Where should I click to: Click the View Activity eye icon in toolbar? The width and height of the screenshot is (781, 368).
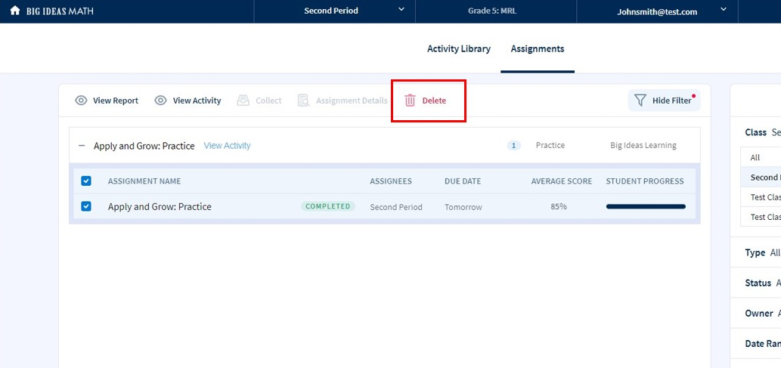pyautogui.click(x=160, y=101)
